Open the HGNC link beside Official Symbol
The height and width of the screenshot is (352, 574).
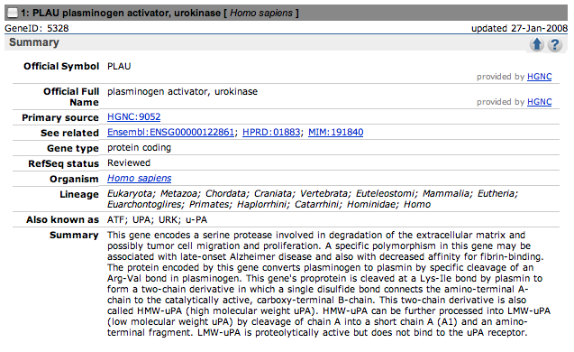(x=539, y=77)
